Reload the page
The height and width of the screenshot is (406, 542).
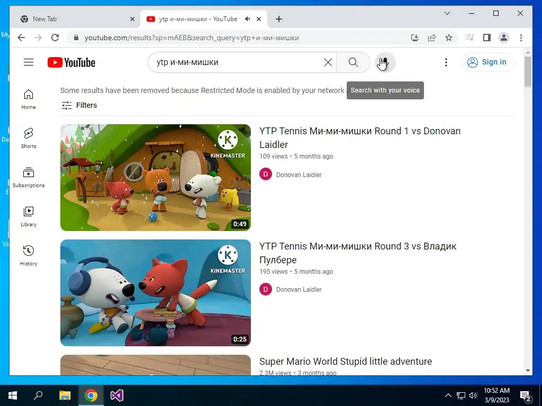click(55, 38)
